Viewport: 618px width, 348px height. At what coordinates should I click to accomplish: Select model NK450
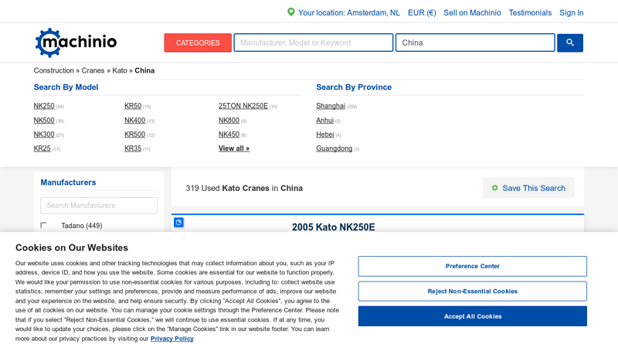point(229,135)
